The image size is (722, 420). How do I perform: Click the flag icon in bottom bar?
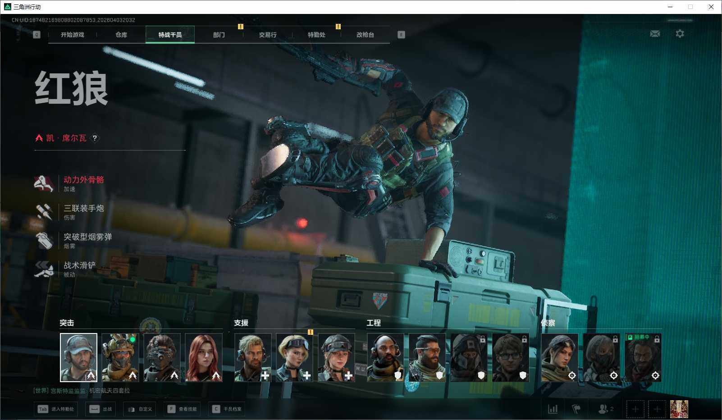point(576,409)
